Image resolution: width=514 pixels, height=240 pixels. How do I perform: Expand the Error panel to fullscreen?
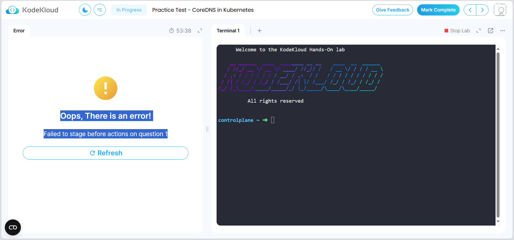tap(200, 31)
